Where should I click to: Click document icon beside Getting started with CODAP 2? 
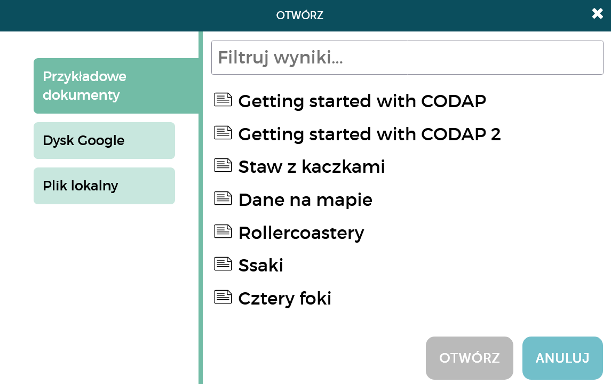(x=223, y=133)
